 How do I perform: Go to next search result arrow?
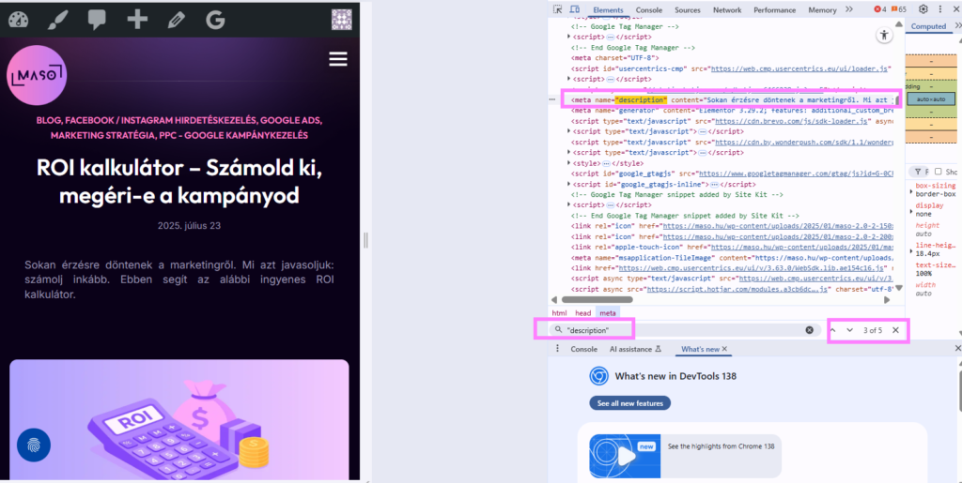pyautogui.click(x=849, y=330)
